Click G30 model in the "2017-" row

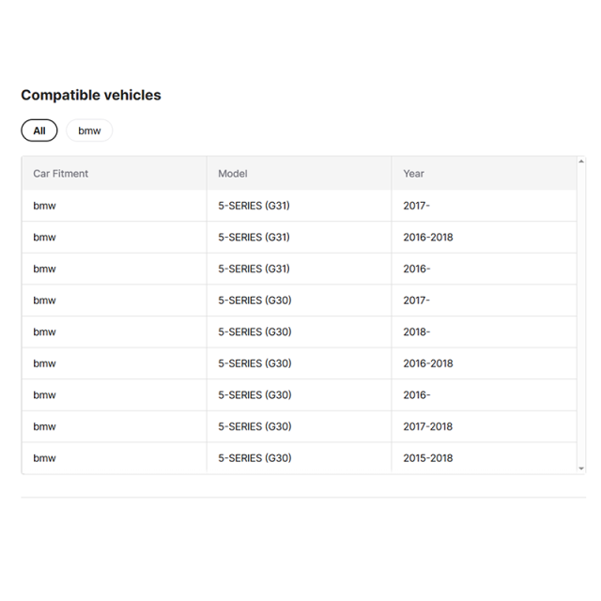point(254,300)
